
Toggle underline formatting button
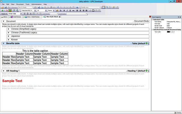[x=71, y=11]
